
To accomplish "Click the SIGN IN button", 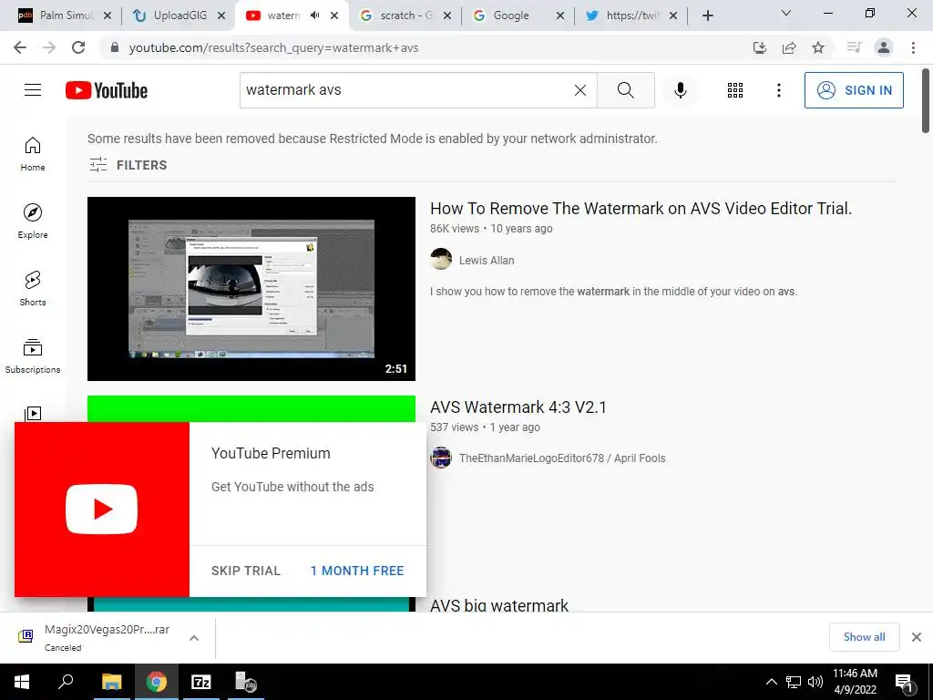I will coord(854,90).
